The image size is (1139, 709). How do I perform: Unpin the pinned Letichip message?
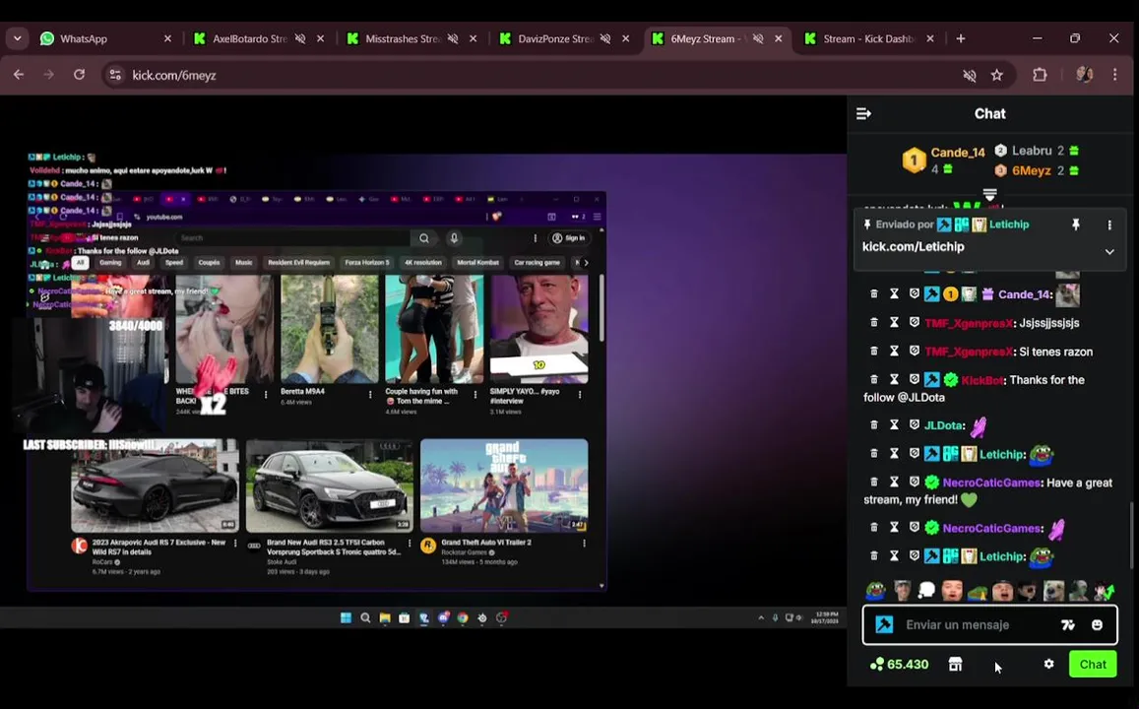click(x=1076, y=226)
